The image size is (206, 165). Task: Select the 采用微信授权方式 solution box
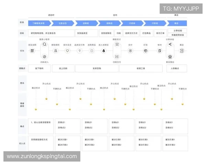41,143
